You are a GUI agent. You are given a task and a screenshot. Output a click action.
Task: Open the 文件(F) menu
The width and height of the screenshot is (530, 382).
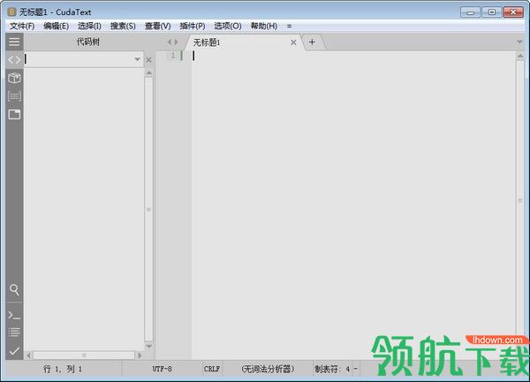tap(22, 26)
